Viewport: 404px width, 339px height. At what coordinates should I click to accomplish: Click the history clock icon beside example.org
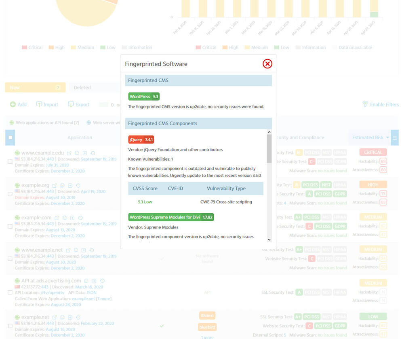[78, 185]
